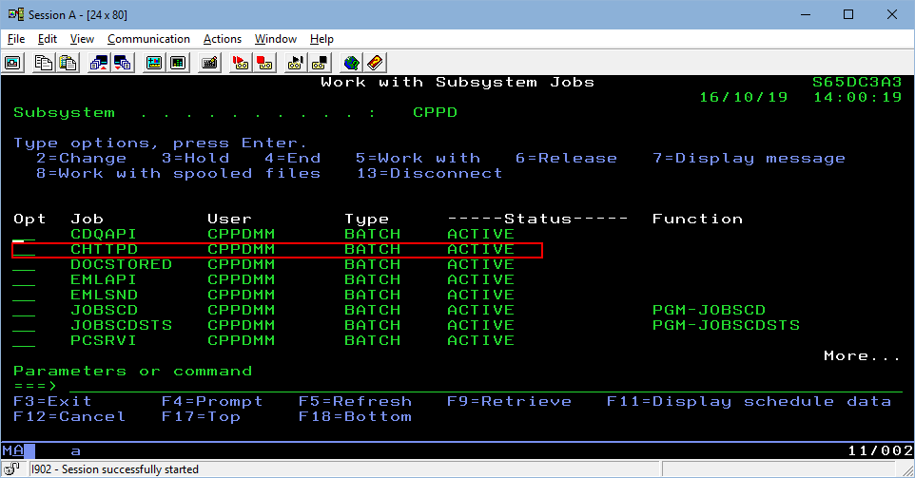Click the F3=Exit function key label
Screen dimensions: 915x478
(x=52, y=402)
